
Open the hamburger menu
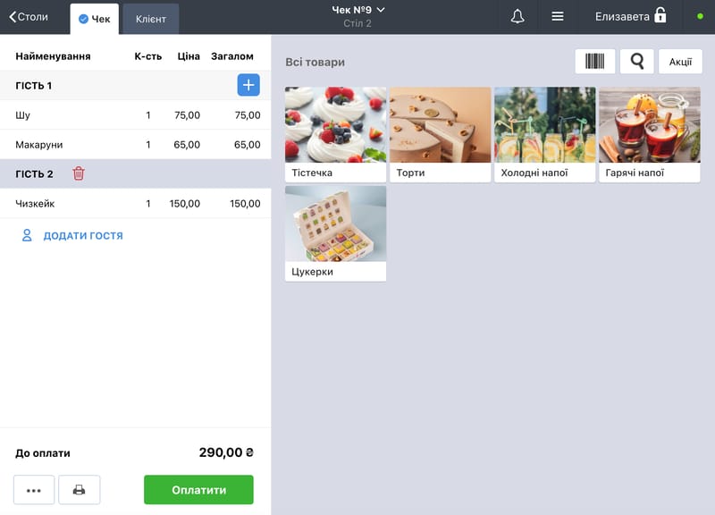(557, 16)
